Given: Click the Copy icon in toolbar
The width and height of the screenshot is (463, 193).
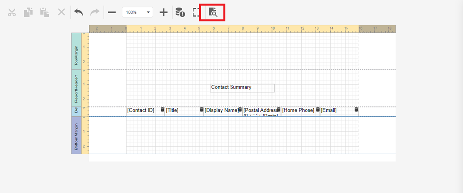Looking at the screenshot, I should (x=28, y=12).
